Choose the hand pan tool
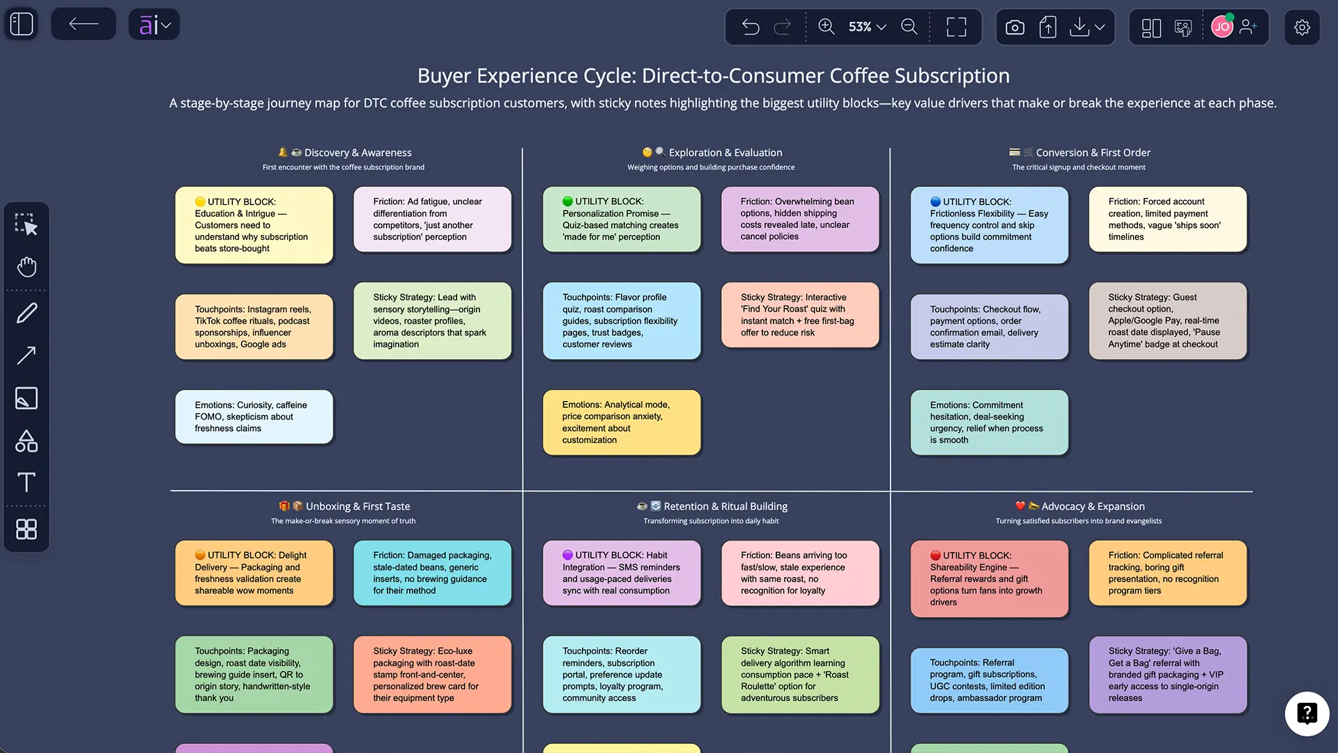 tap(26, 267)
